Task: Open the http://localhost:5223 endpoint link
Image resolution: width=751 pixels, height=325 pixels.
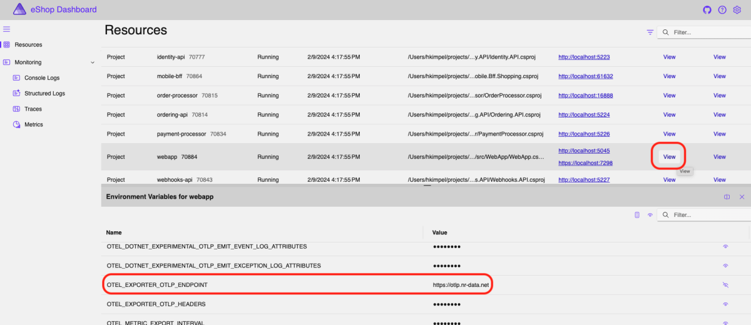Action: coord(584,57)
